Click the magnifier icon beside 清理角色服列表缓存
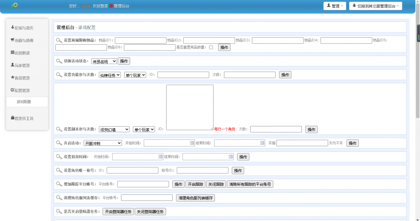This screenshot has width=420, height=221. tap(59, 198)
